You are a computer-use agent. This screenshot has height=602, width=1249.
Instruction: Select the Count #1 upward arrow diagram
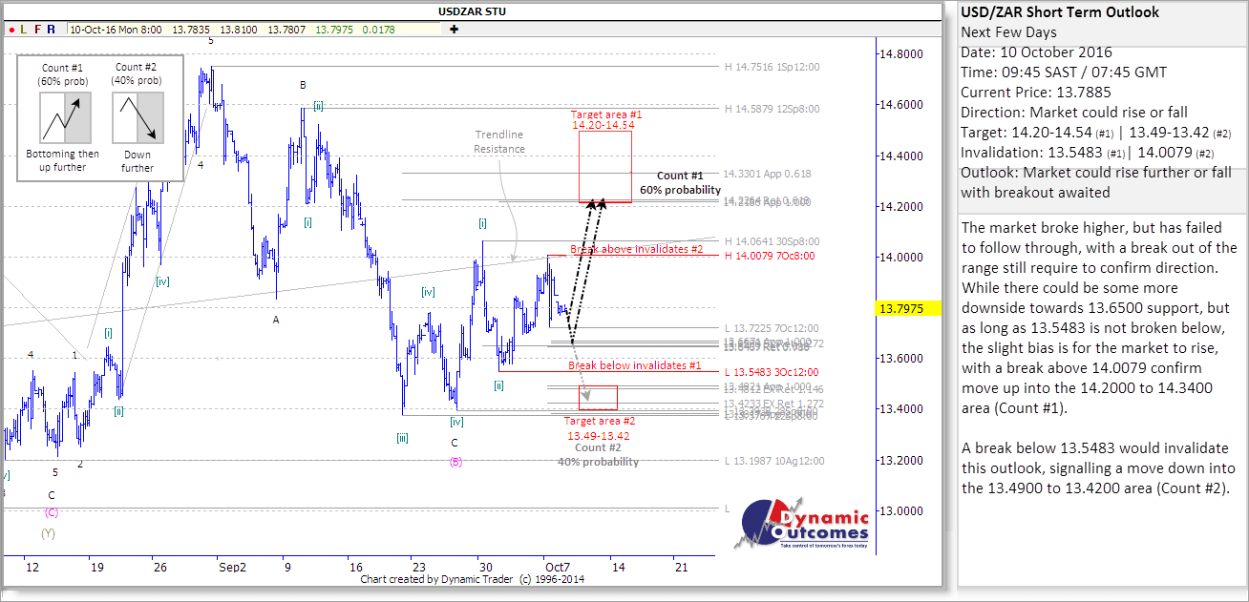(64, 117)
